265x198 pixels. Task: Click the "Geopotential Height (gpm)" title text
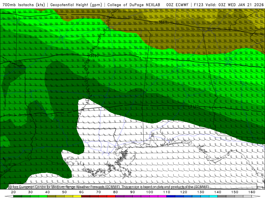(76, 5)
